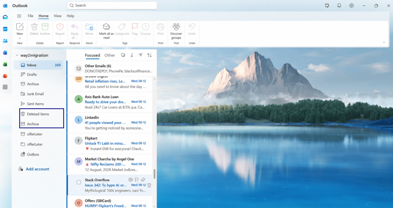Viewport: 393px width, 208px height.
Task: Launch PowerPoint from the left app bar
Action: pyautogui.click(x=5, y=76)
